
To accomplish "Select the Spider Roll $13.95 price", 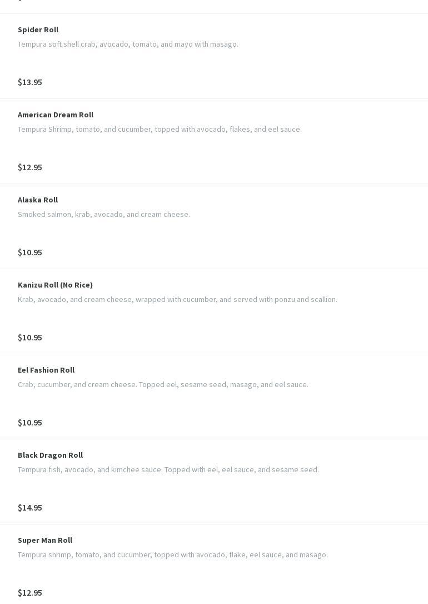I will (x=30, y=82).
